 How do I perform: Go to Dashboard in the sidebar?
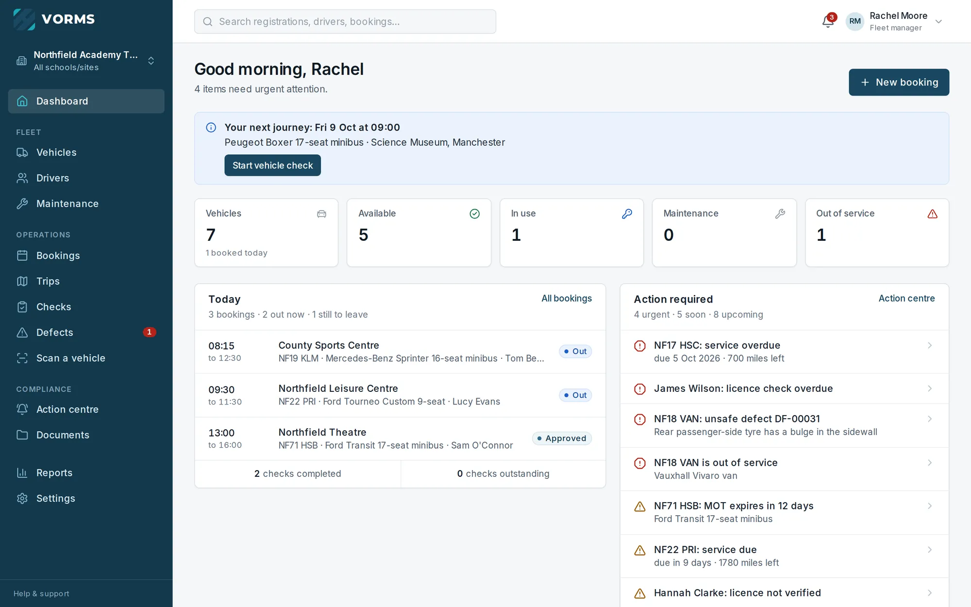click(86, 101)
